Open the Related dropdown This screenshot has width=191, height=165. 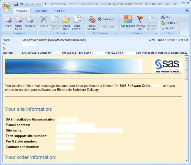click(x=169, y=23)
